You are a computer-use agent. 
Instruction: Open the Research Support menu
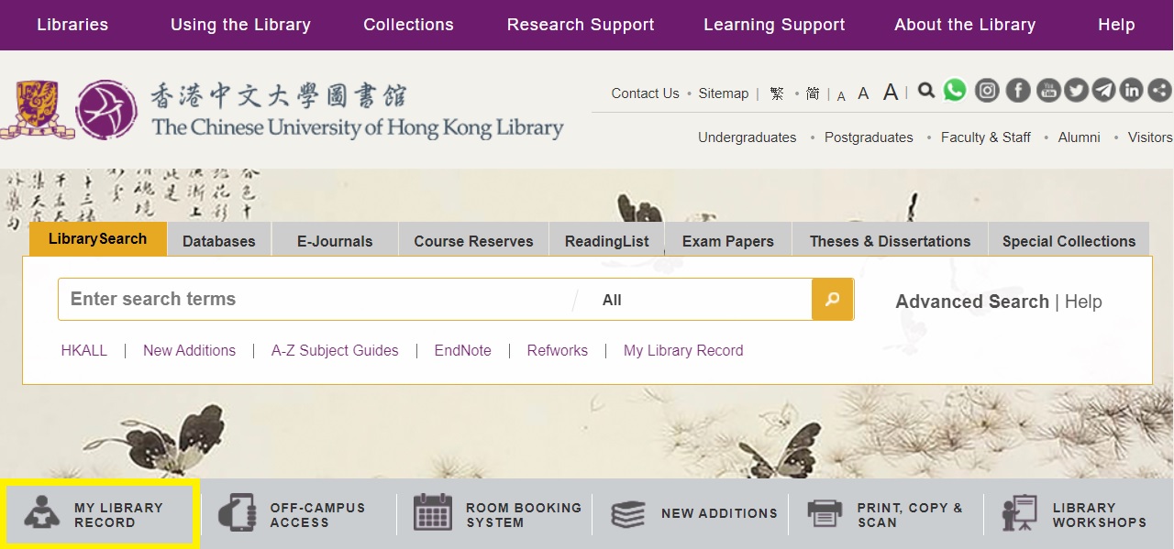[x=581, y=25]
